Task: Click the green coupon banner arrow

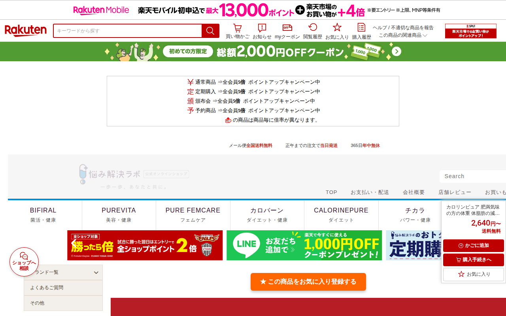Action: coord(396,52)
